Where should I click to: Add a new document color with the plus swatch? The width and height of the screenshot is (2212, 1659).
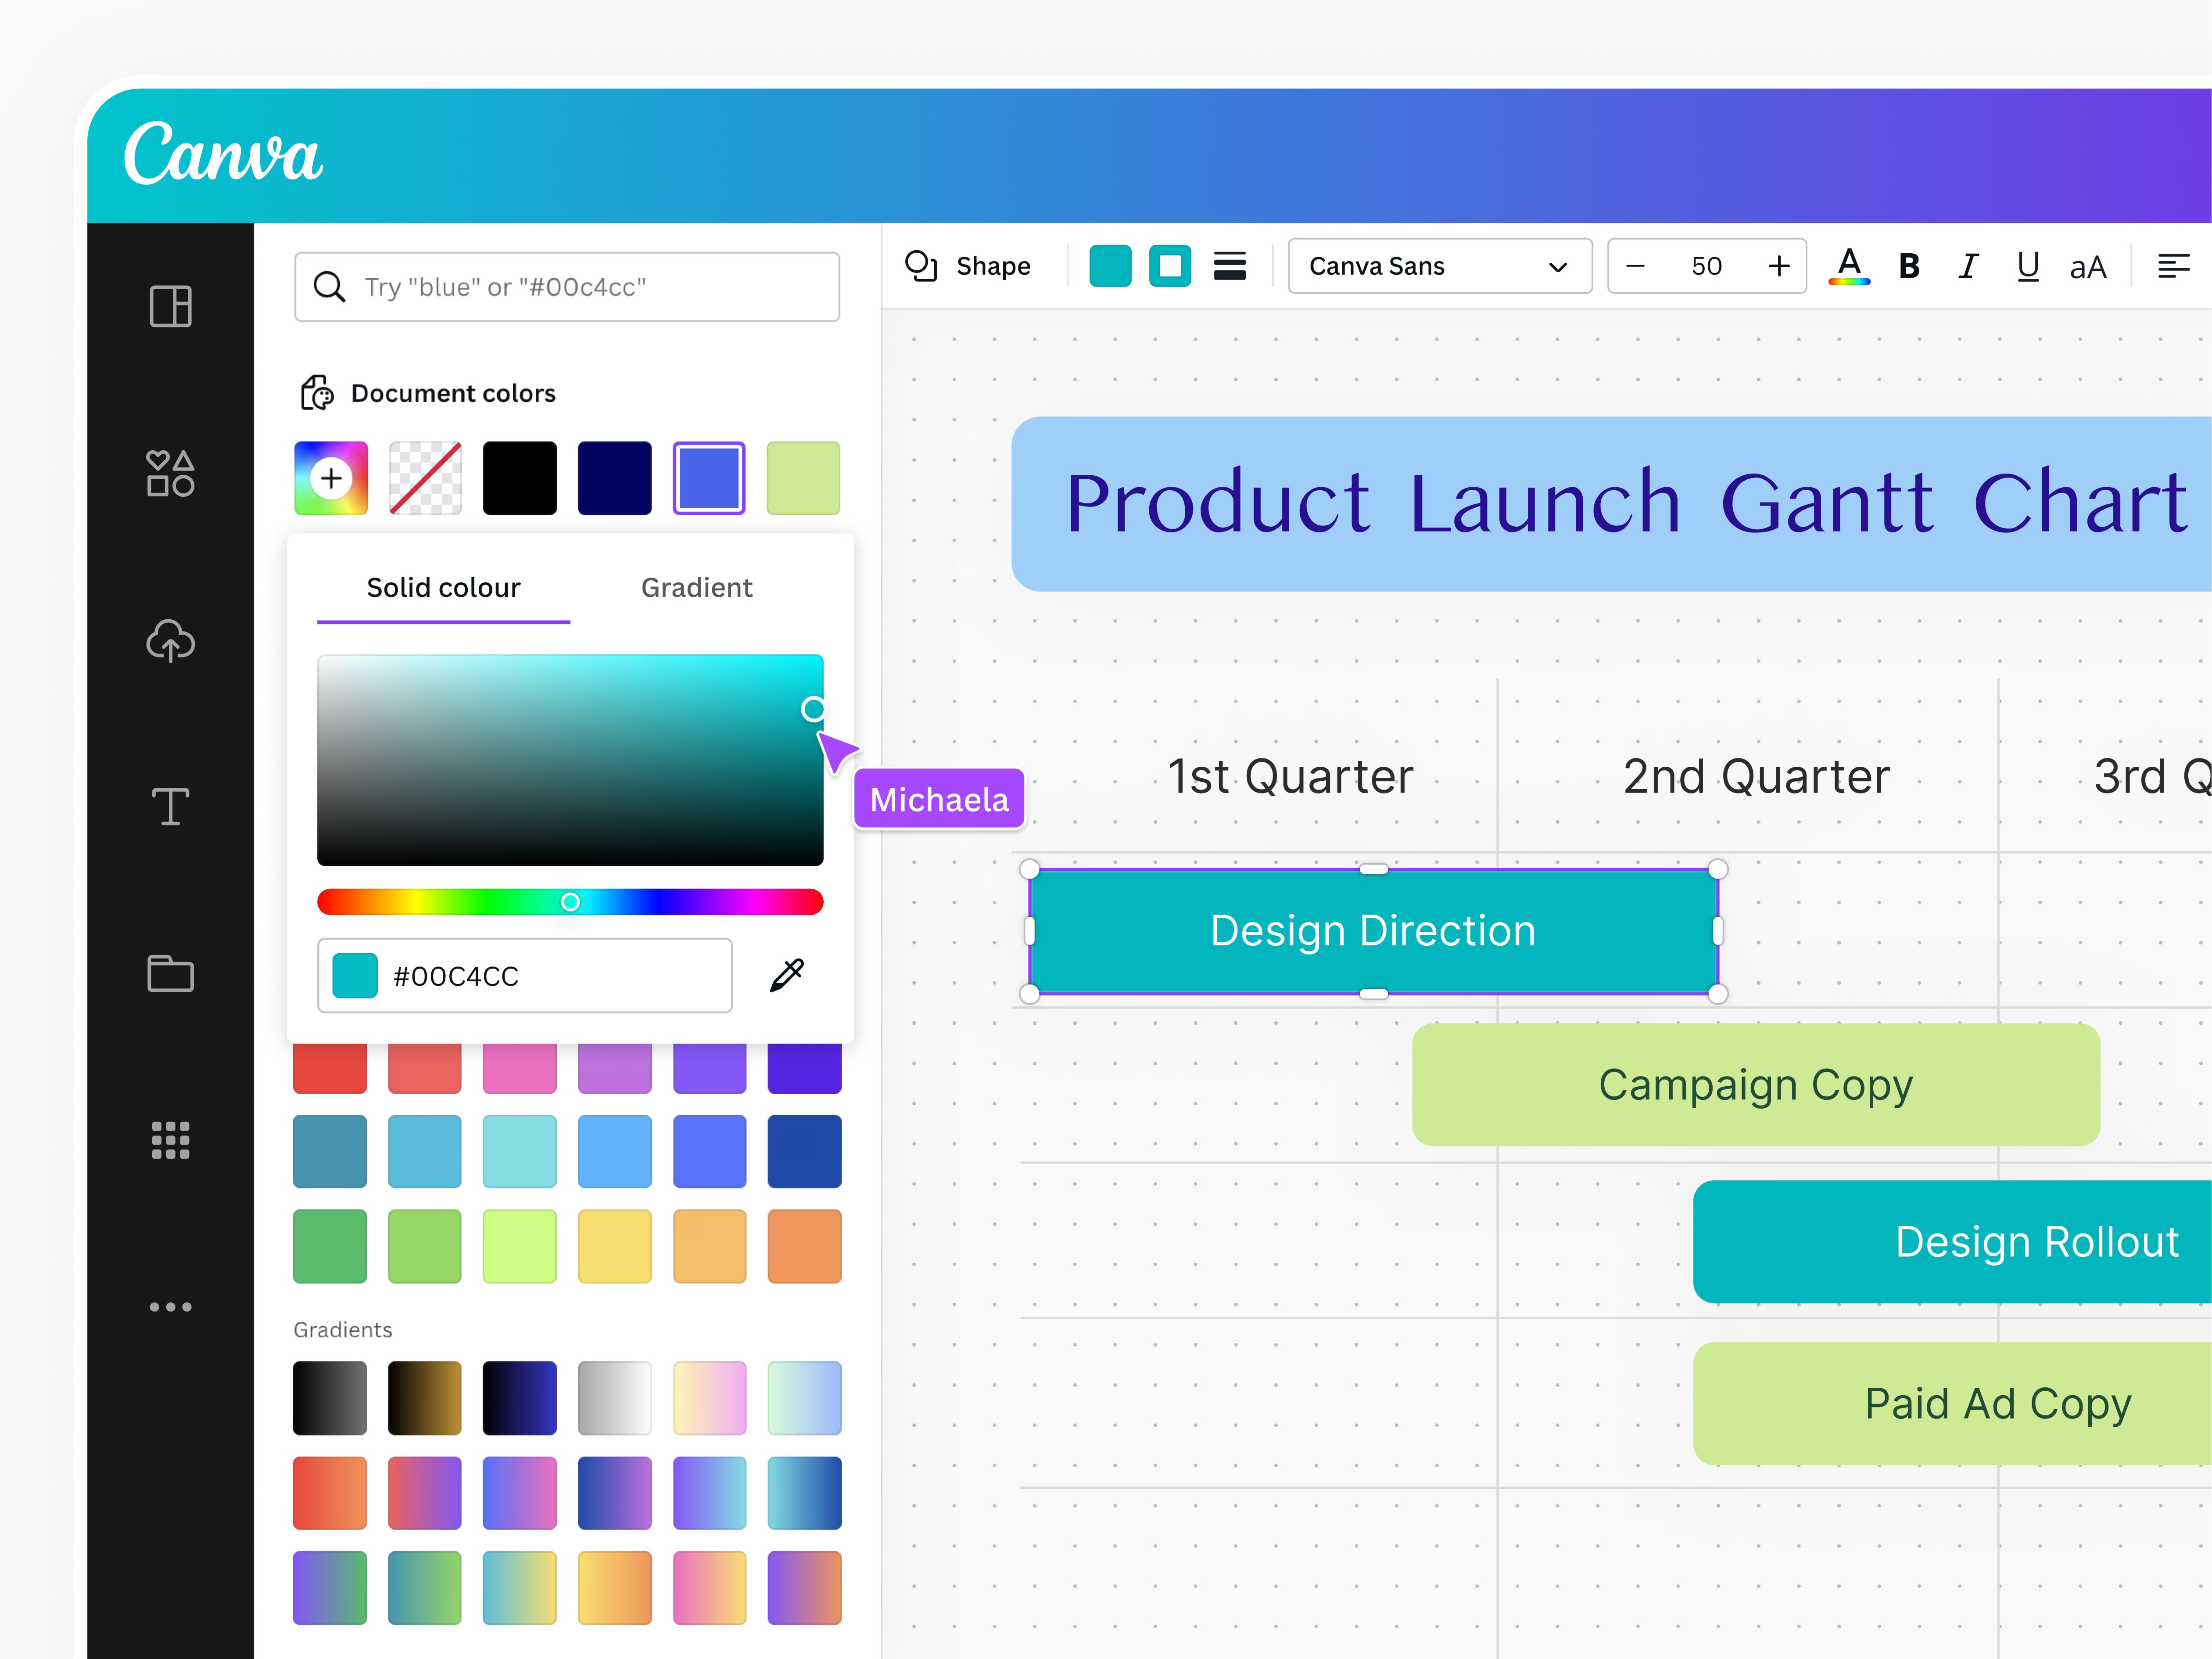[330, 477]
